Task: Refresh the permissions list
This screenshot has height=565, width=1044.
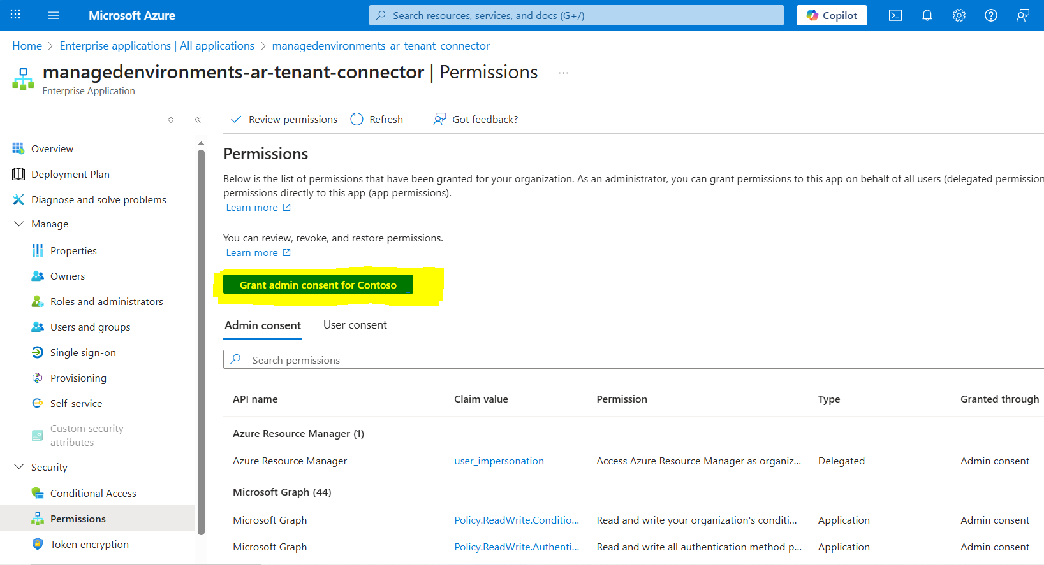Action: [377, 120]
